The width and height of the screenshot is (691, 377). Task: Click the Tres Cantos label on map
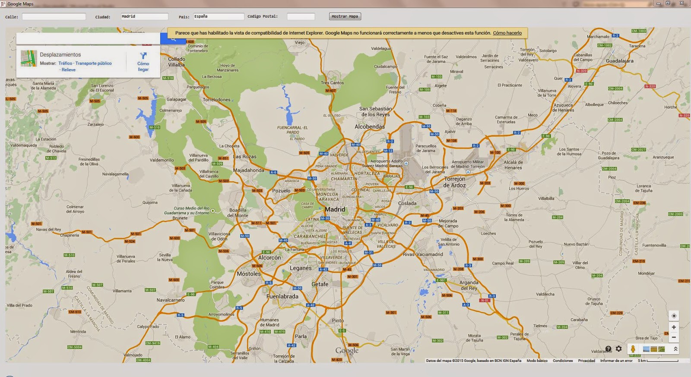coord(332,83)
